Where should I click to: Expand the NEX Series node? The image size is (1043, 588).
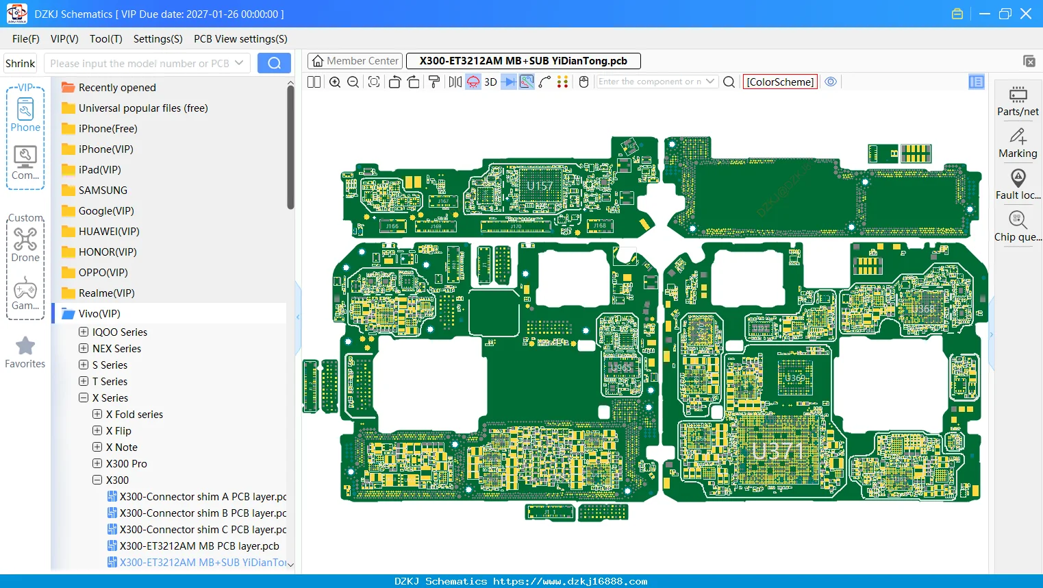[84, 348]
